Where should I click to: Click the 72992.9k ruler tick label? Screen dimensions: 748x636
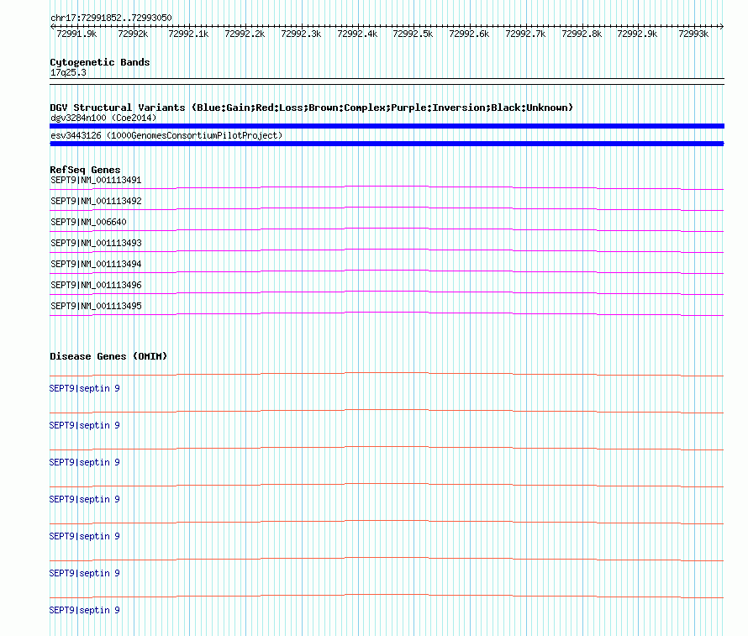tap(637, 34)
